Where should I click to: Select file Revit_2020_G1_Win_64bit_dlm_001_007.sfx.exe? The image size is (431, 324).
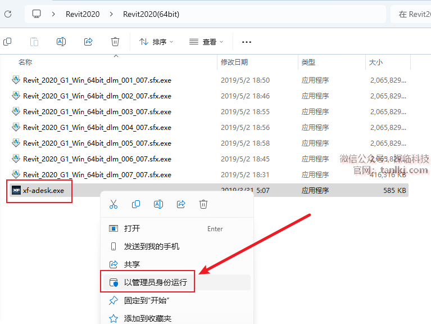[x=97, y=80]
